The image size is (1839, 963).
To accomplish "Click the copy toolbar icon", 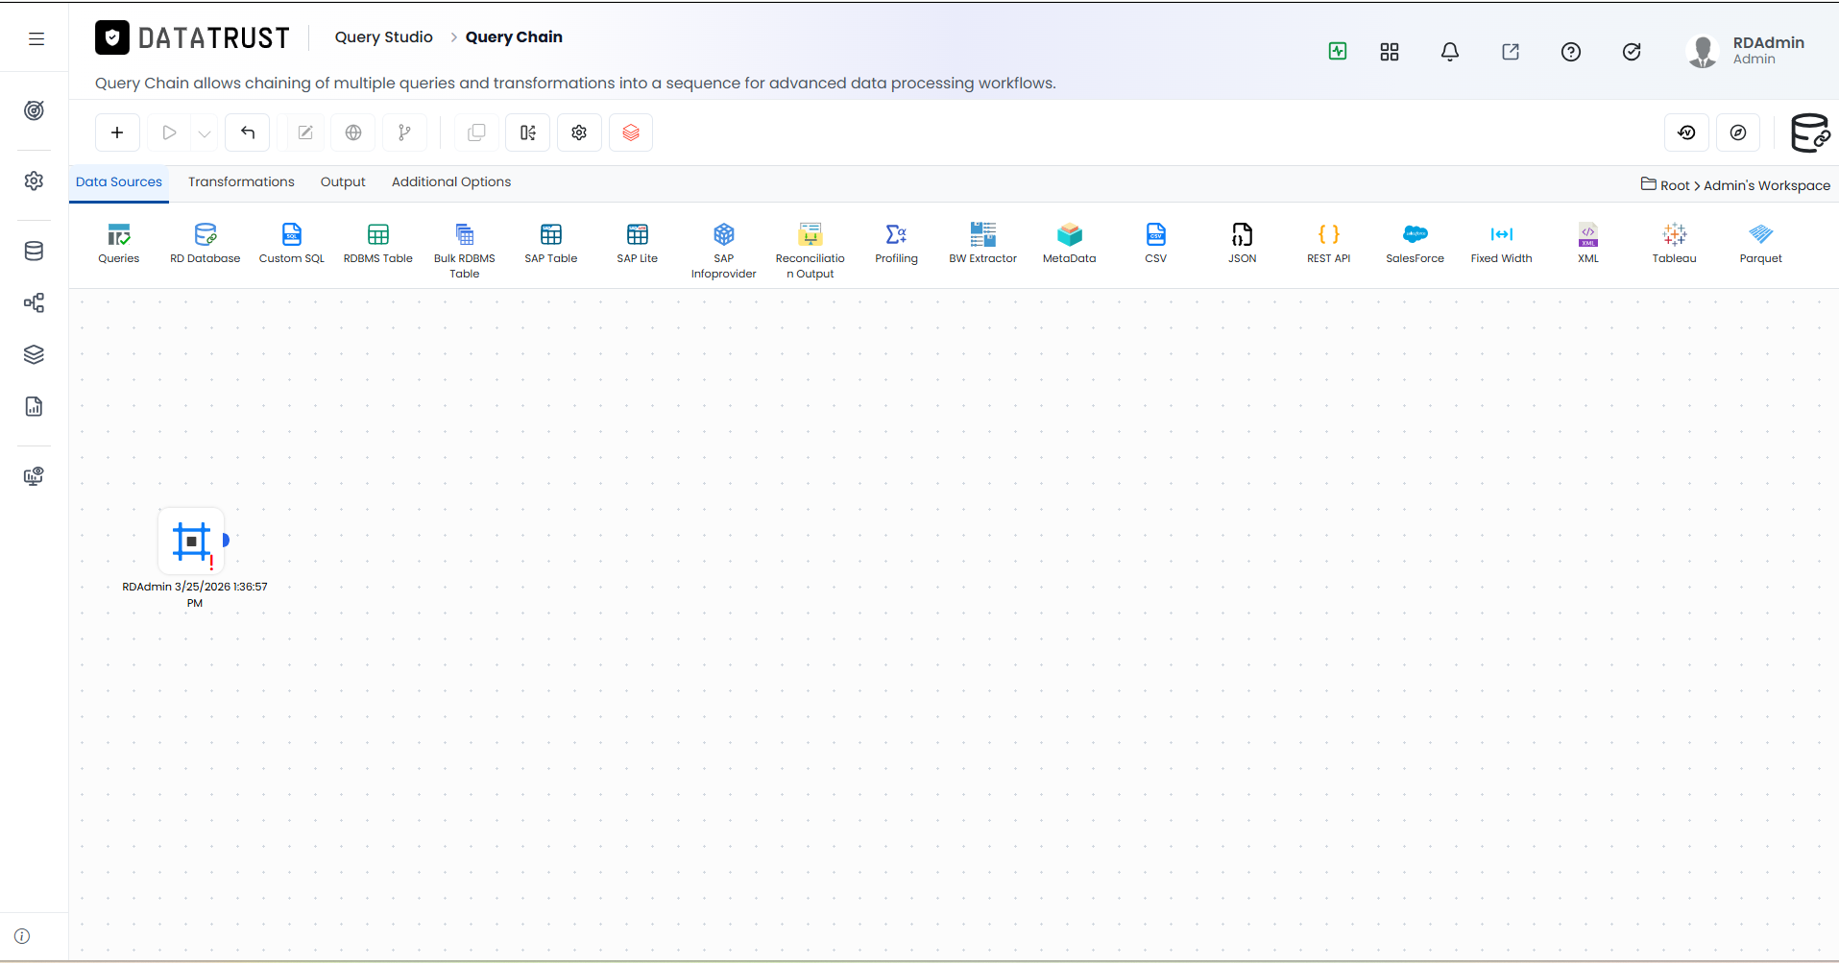I will (x=476, y=132).
